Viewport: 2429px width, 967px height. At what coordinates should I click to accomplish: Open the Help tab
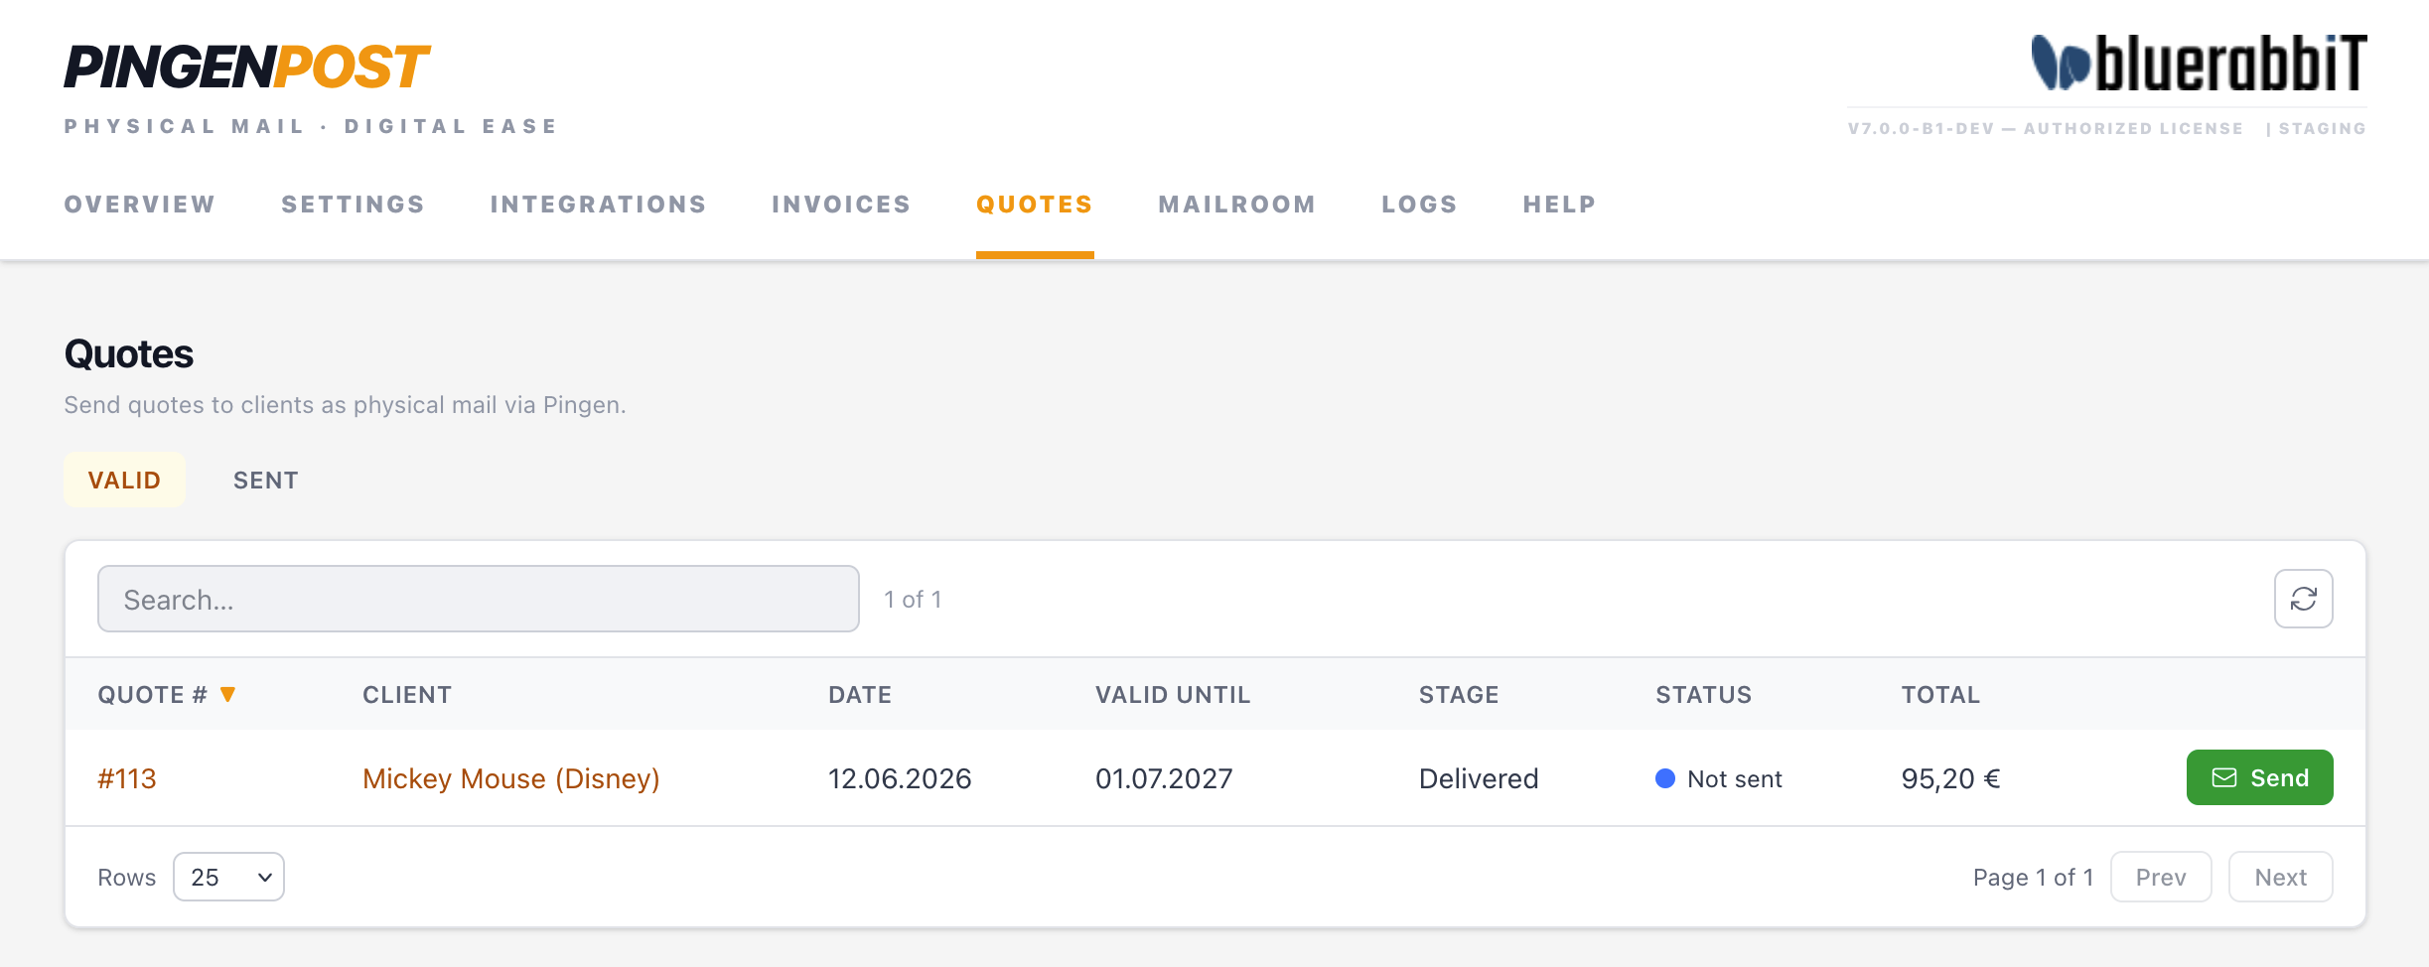pyautogui.click(x=1560, y=205)
